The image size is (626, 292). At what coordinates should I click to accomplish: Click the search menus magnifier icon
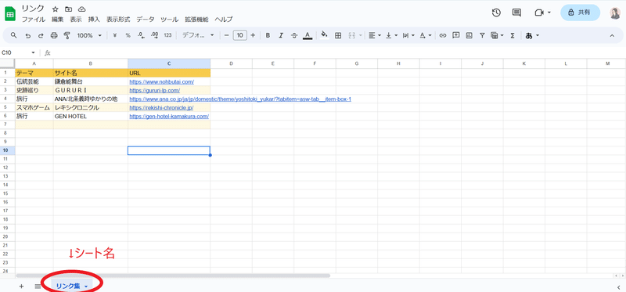[x=13, y=35]
